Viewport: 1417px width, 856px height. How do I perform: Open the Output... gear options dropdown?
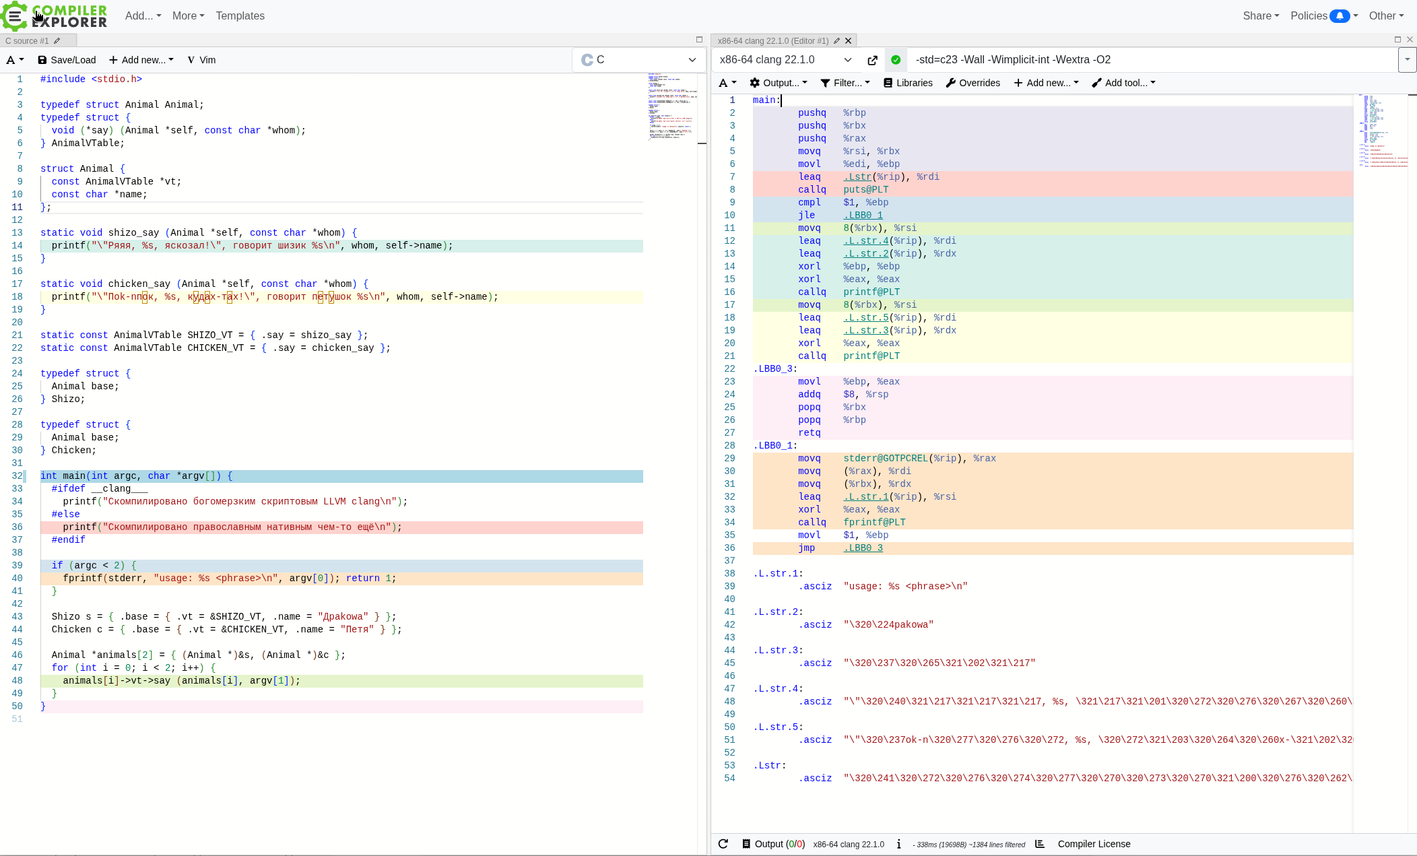pyautogui.click(x=778, y=83)
